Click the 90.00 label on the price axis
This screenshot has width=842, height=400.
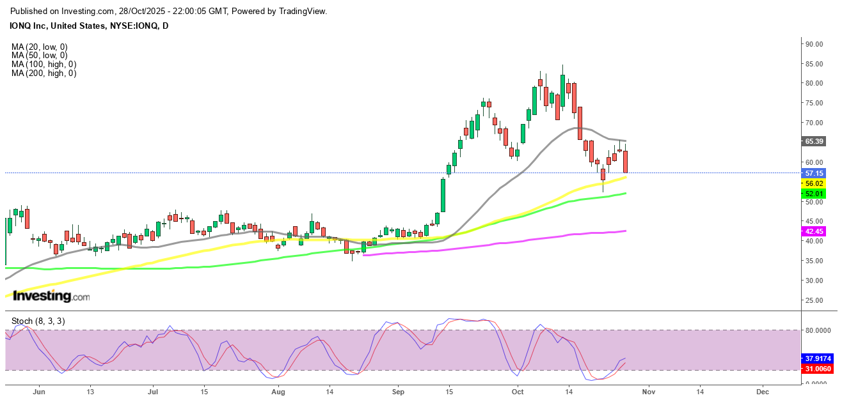click(814, 44)
